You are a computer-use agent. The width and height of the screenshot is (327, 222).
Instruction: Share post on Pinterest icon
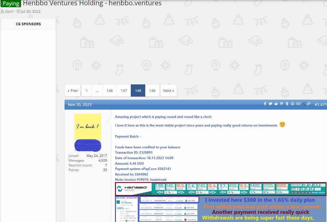[282, 104]
